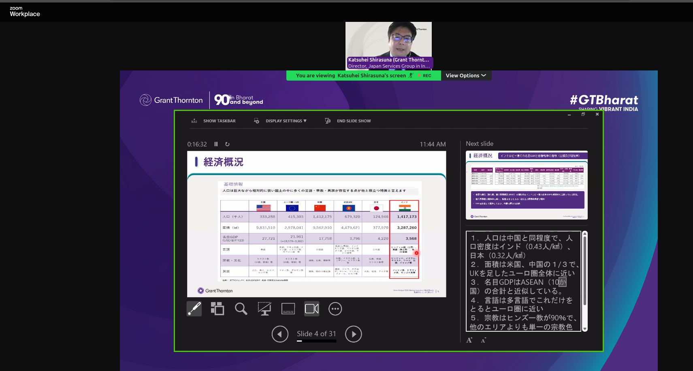Restart the presentation timer
The width and height of the screenshot is (693, 371).
tap(227, 144)
